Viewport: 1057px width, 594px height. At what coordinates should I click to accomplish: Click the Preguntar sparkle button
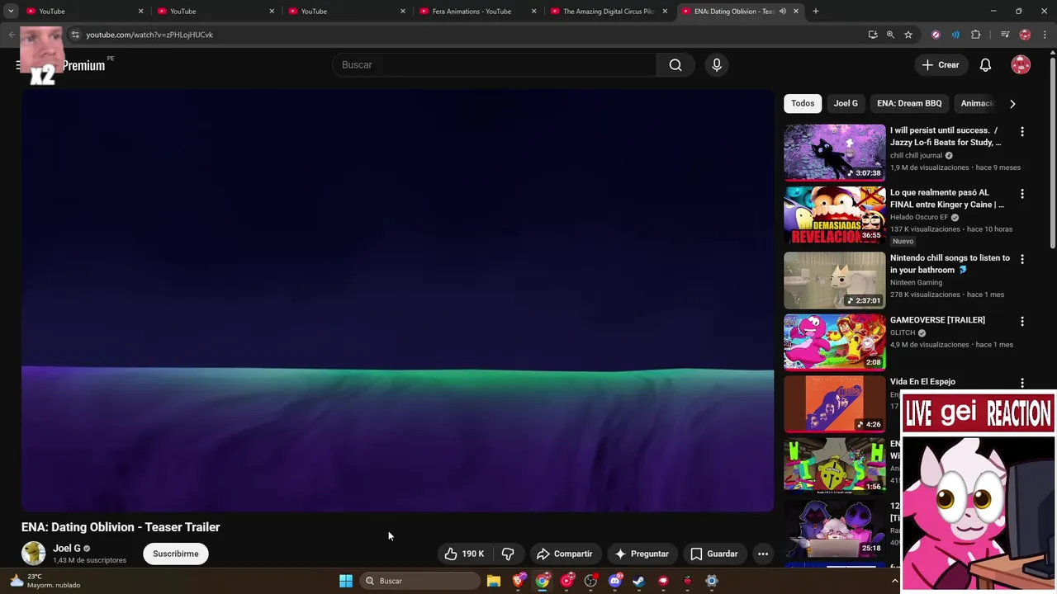(642, 554)
